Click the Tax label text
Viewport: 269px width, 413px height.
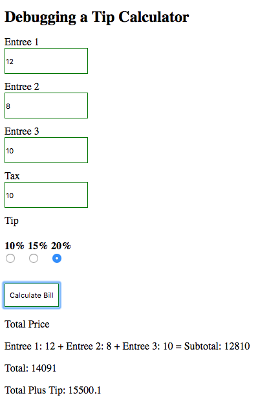click(x=12, y=176)
